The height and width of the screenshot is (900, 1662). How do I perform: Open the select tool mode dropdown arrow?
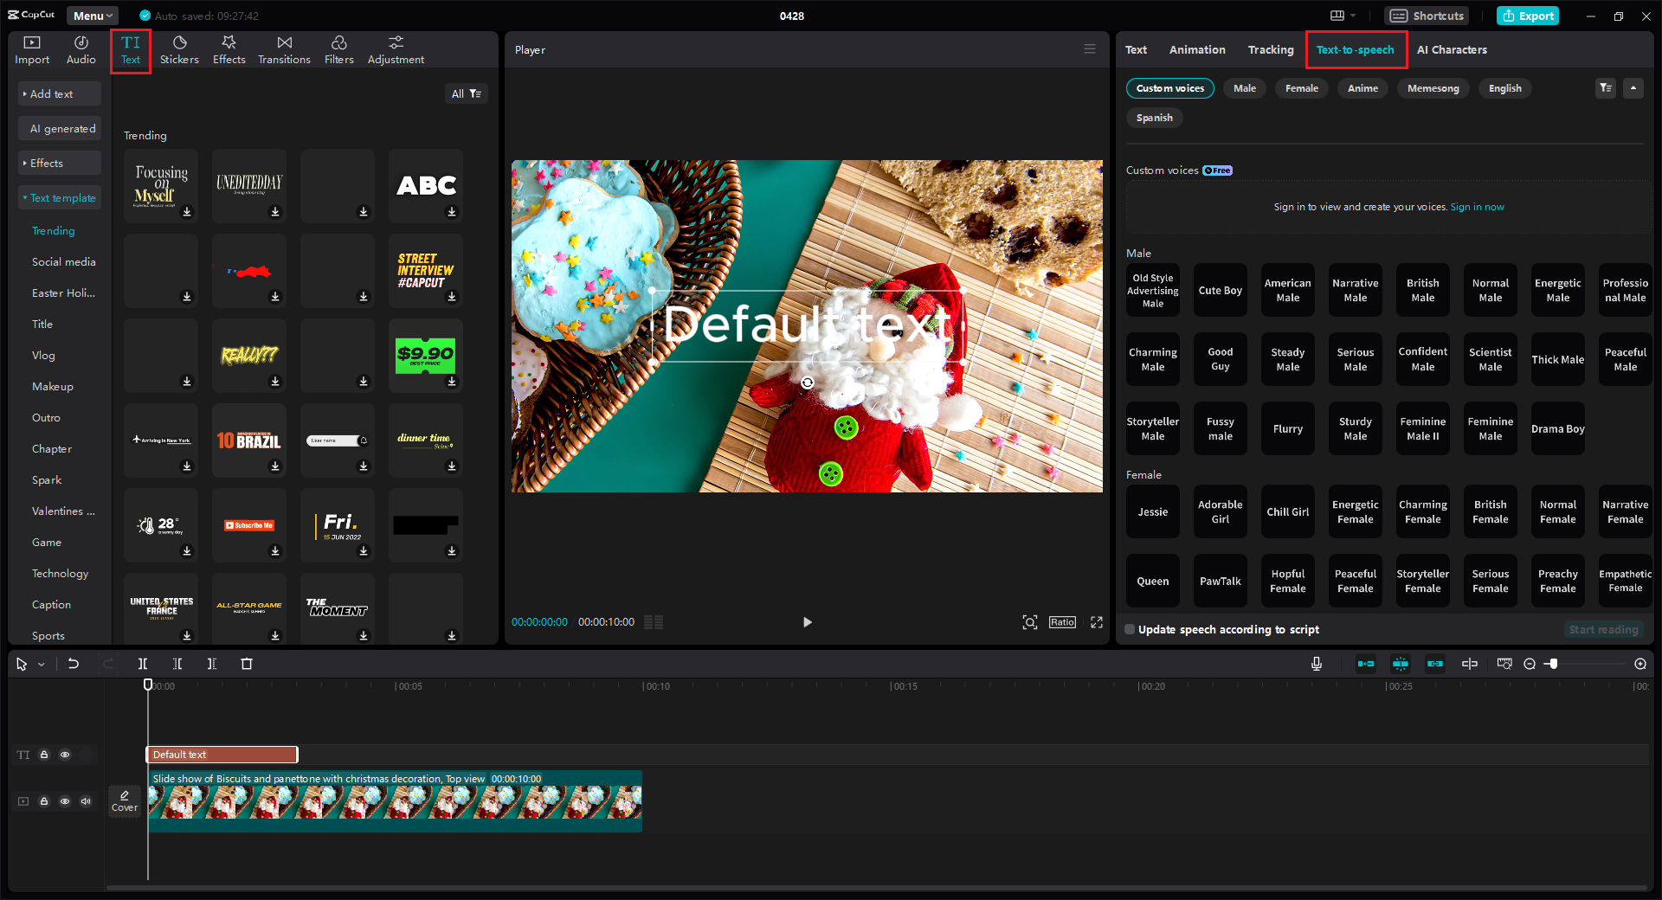41,665
